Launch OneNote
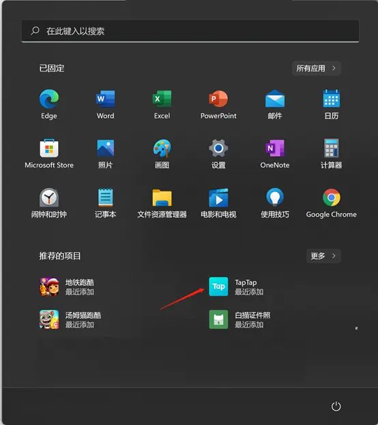 pyautogui.click(x=275, y=154)
